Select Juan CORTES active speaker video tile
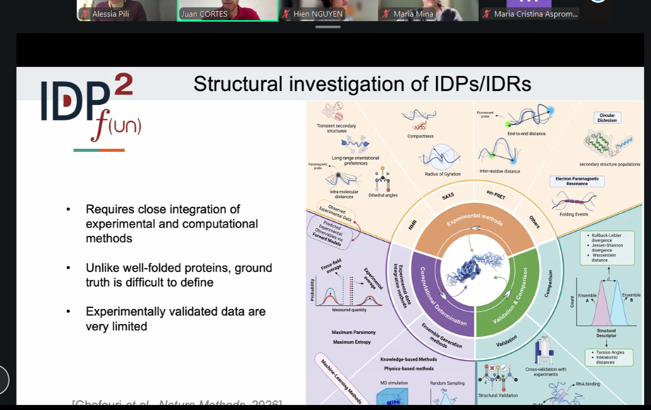Screen dimensions: 651x410 point(227,10)
